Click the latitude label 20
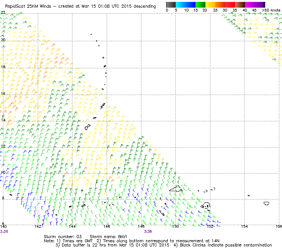282x248 pixels. click(3, 40)
